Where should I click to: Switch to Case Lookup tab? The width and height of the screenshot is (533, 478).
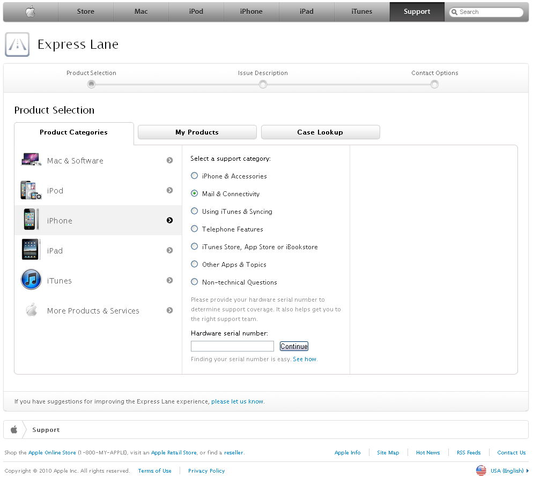click(320, 132)
